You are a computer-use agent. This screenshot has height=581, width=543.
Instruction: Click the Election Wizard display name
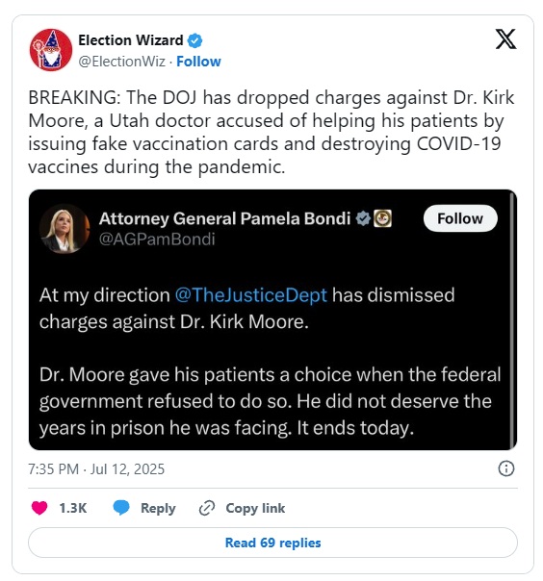point(131,40)
